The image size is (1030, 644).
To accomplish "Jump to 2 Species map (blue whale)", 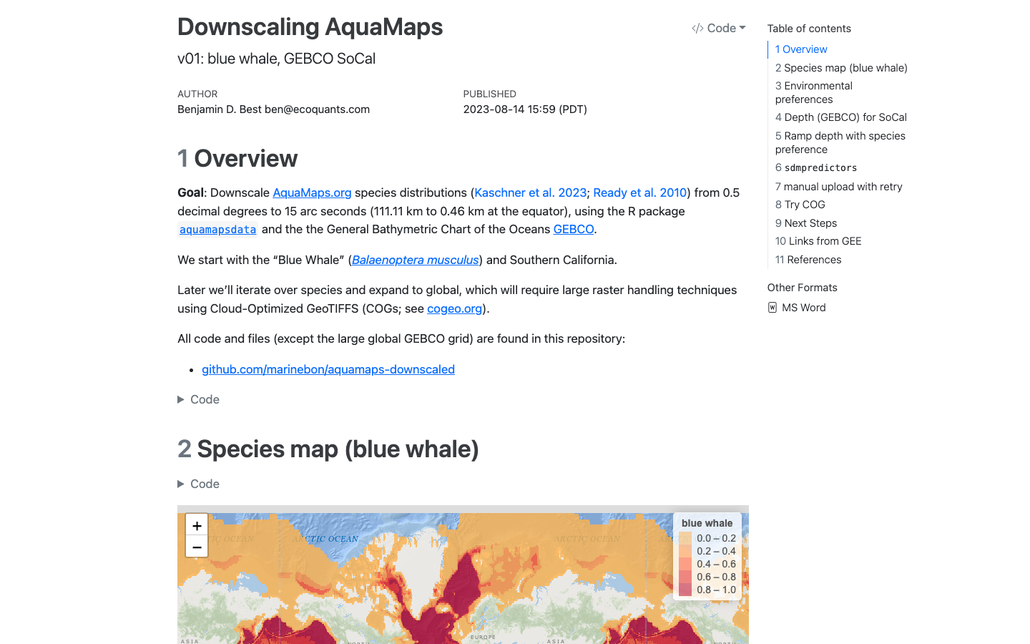I will click(841, 68).
